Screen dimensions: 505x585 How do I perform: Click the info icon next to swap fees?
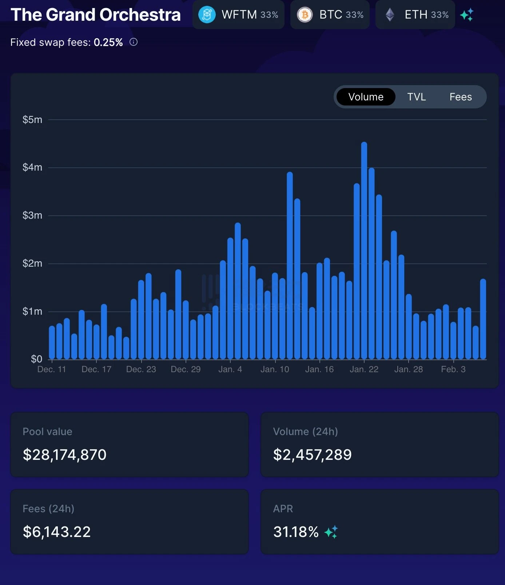(x=134, y=42)
